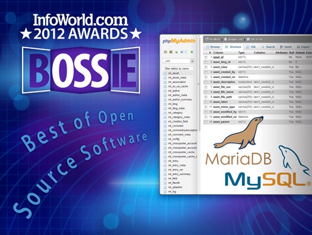Screen dimensions: 312x235
Task: Select the mt_field table
Action: [172, 178]
